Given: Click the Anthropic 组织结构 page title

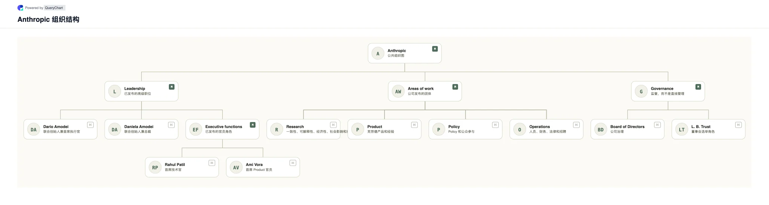Looking at the screenshot, I should pyautogui.click(x=48, y=20).
